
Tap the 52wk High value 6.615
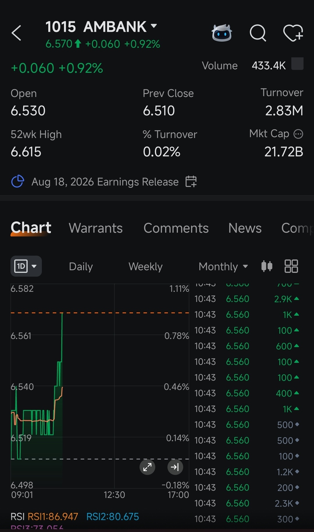(x=26, y=152)
